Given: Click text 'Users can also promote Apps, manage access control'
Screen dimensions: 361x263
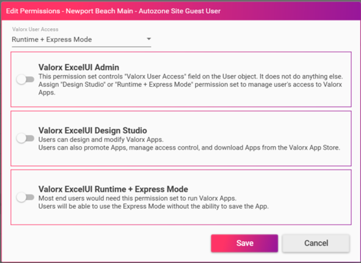Looking at the screenshot, I should (x=119, y=148).
